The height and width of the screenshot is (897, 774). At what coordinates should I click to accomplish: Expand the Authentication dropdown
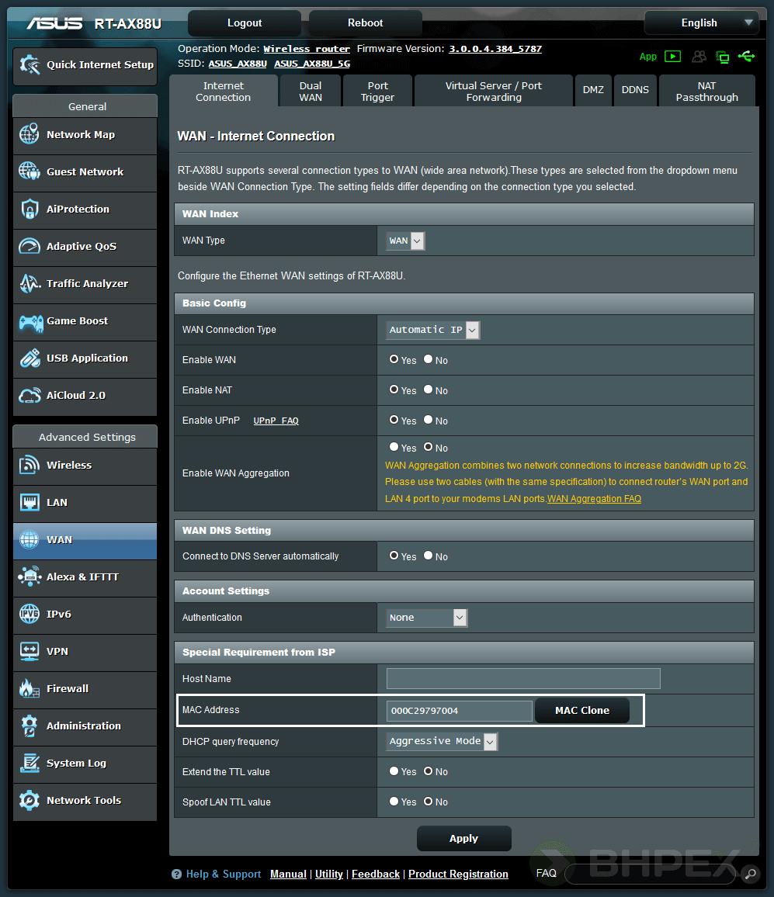click(427, 618)
